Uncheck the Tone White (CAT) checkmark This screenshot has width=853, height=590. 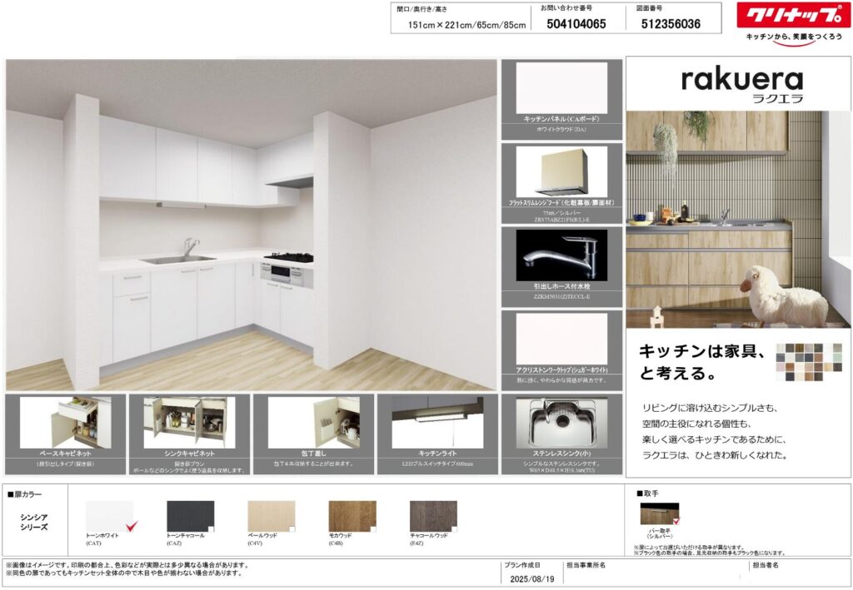[x=130, y=526]
